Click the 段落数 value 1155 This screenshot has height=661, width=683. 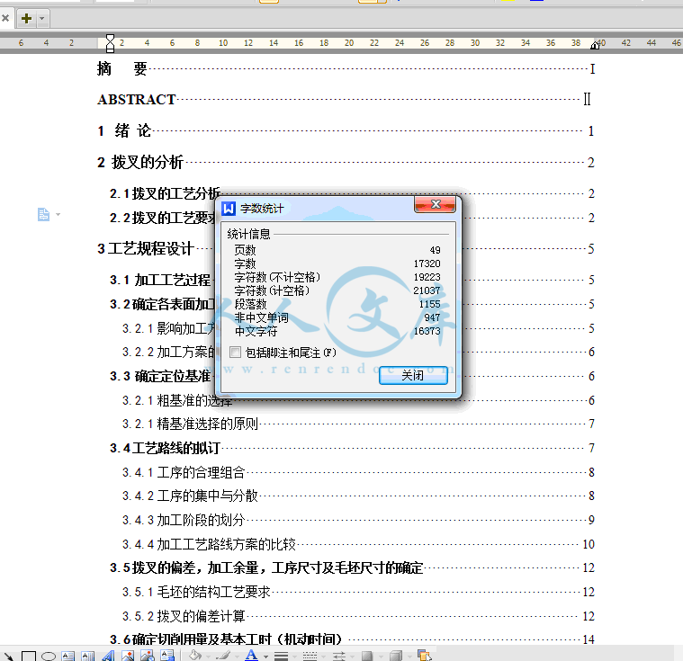(429, 304)
